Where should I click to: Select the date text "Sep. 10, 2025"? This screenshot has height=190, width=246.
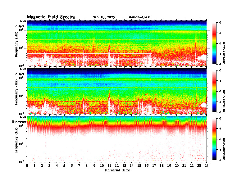104,17
